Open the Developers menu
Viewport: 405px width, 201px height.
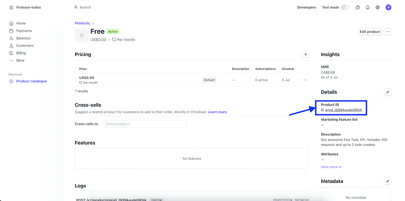pyautogui.click(x=306, y=7)
